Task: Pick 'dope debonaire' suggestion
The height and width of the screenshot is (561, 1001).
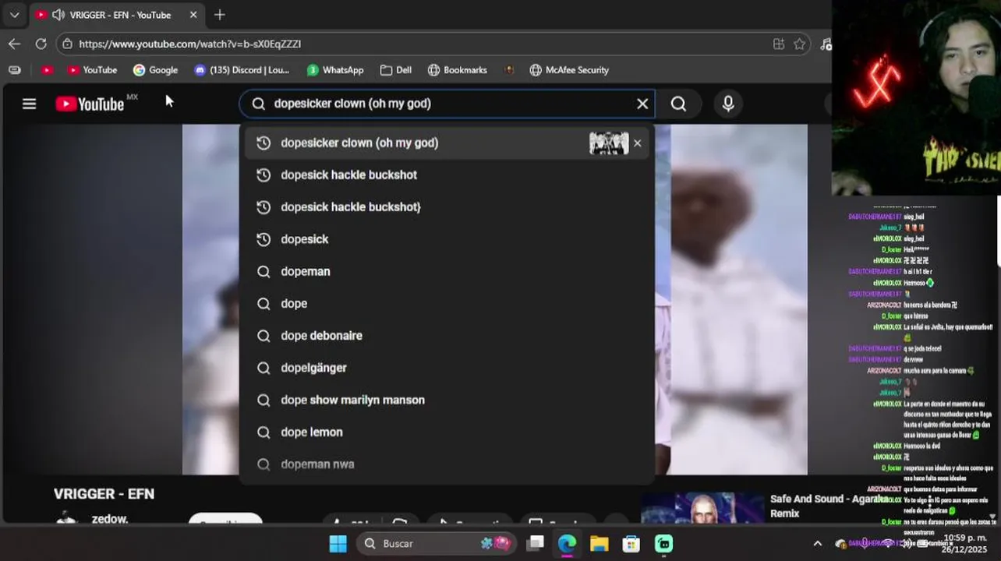Action: click(x=447, y=336)
